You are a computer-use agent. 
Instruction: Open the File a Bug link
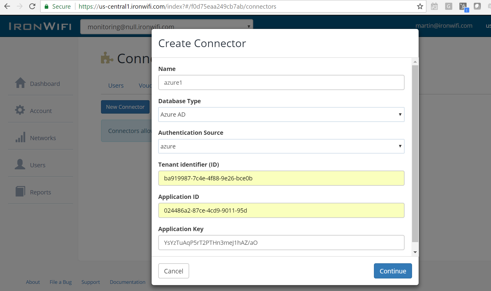(x=60, y=282)
